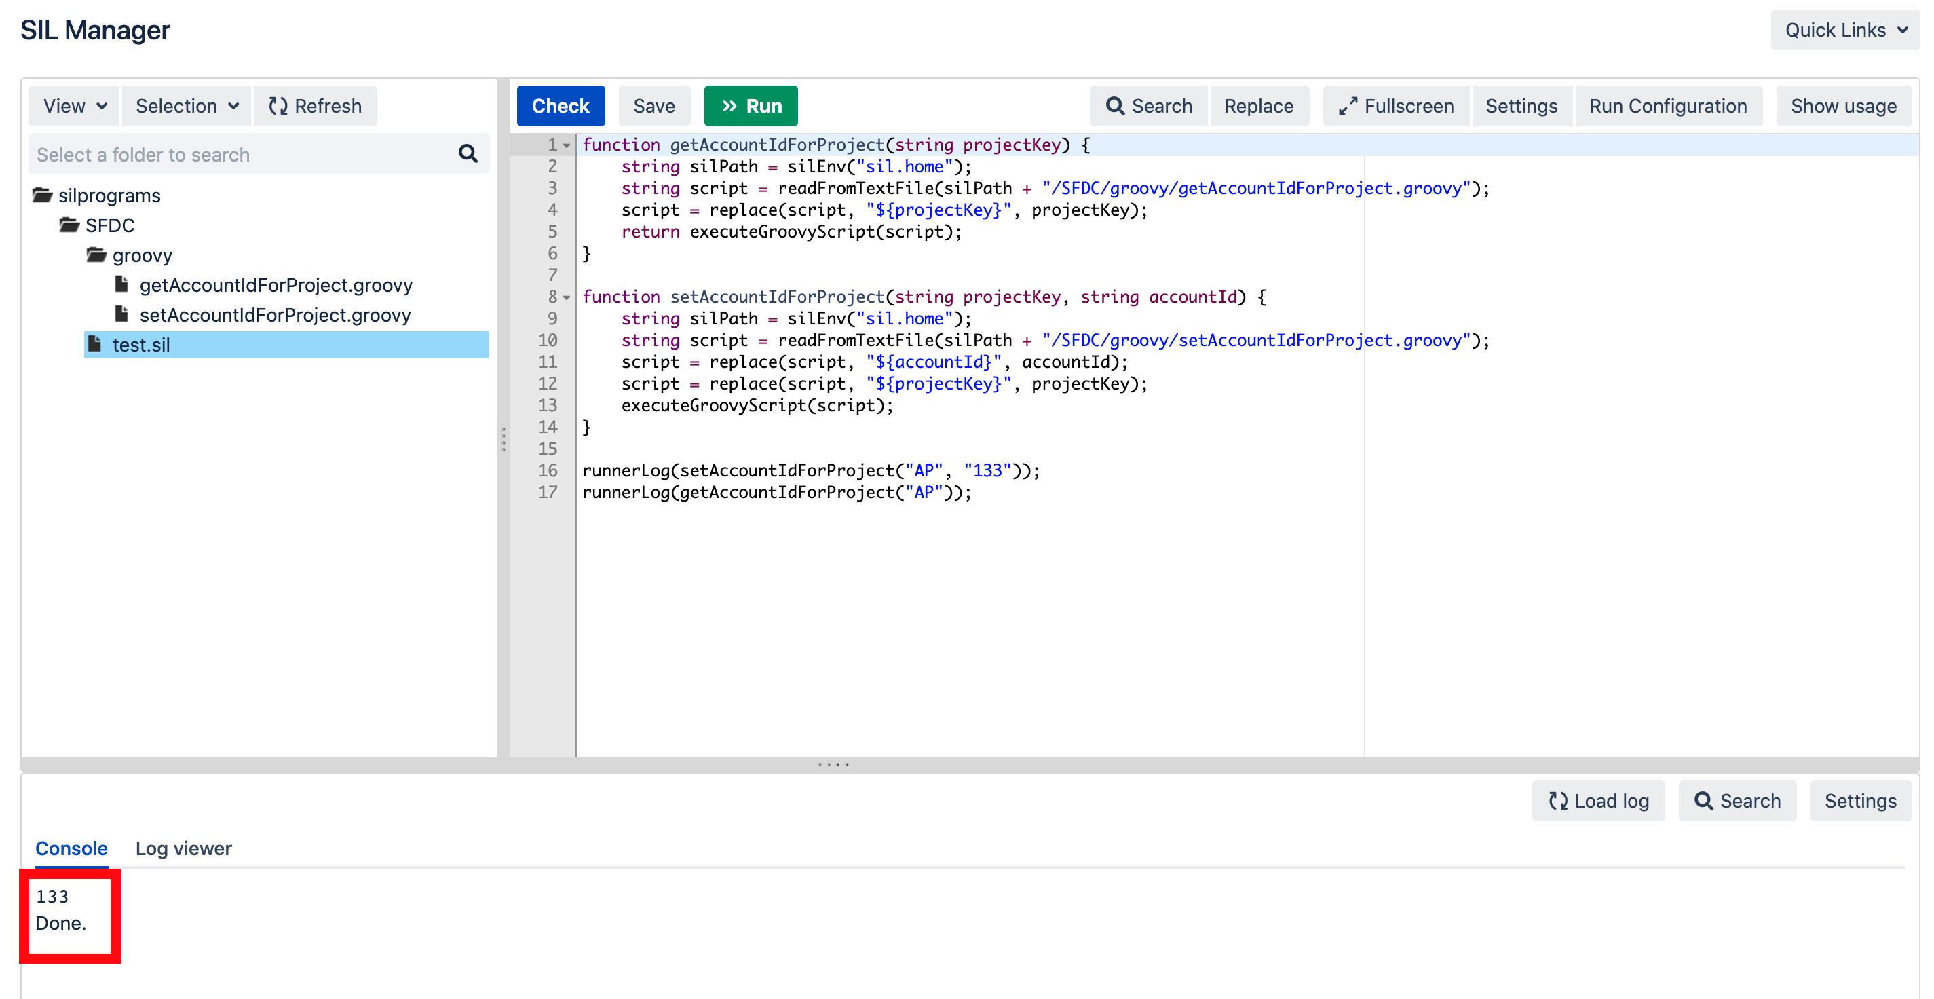
Task: Click Show usage button
Action: pos(1844,106)
